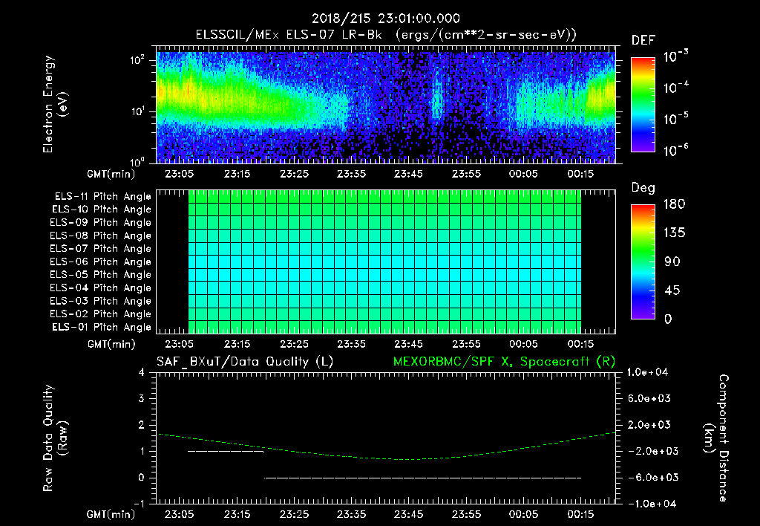760x526 pixels.
Task: Click the DEF color bar legend
Action: click(x=643, y=104)
